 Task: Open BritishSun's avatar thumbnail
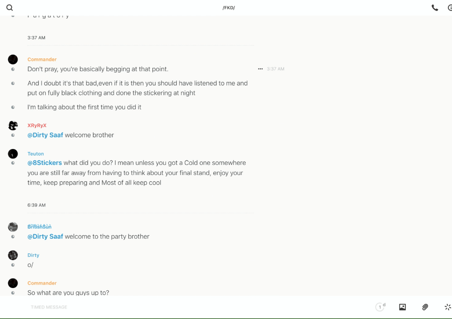tap(13, 226)
